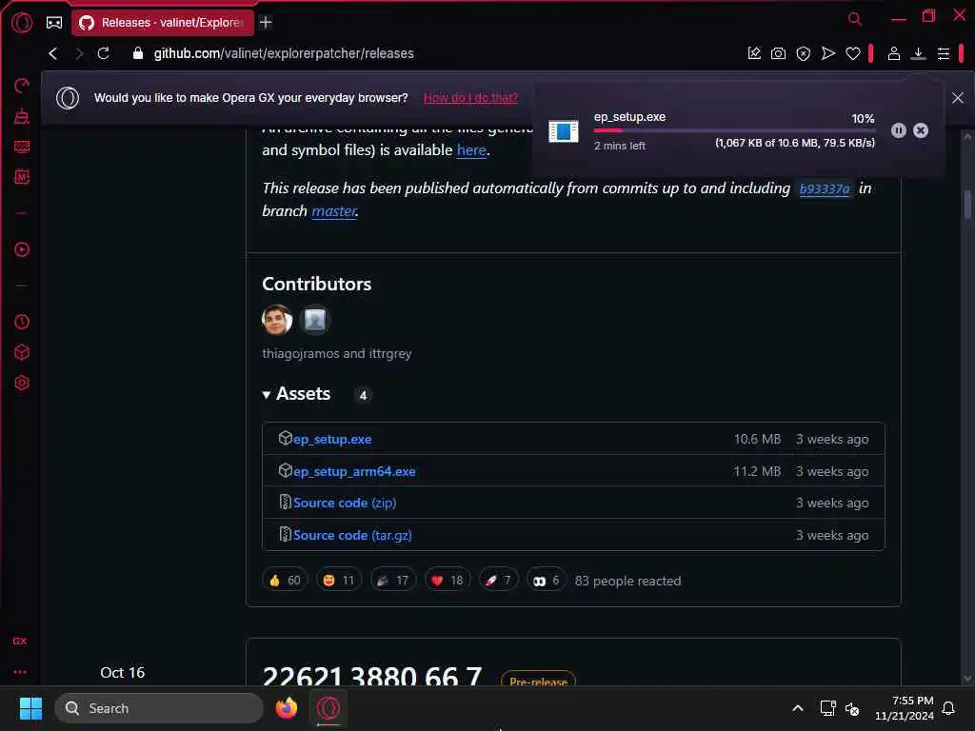
Task: Open the network display tray icon
Action: (827, 708)
